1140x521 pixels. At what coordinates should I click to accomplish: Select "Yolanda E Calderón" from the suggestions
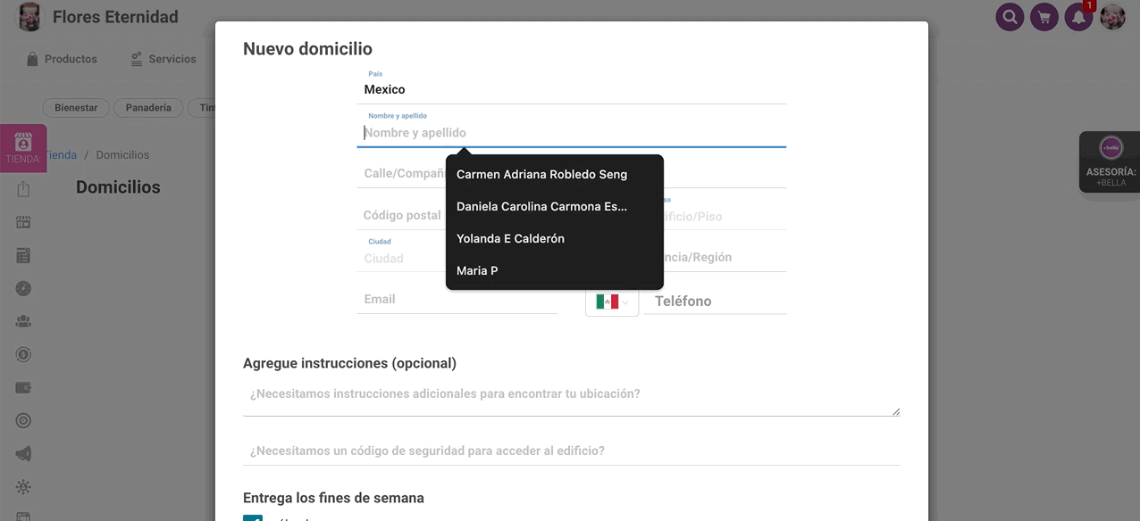510,238
